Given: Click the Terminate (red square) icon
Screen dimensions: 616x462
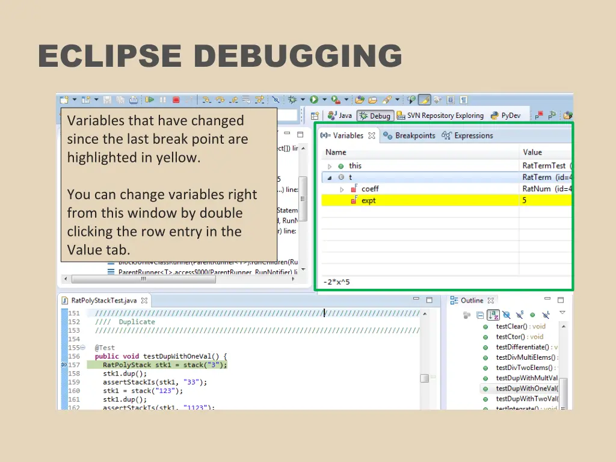Looking at the screenshot, I should 175,99.
